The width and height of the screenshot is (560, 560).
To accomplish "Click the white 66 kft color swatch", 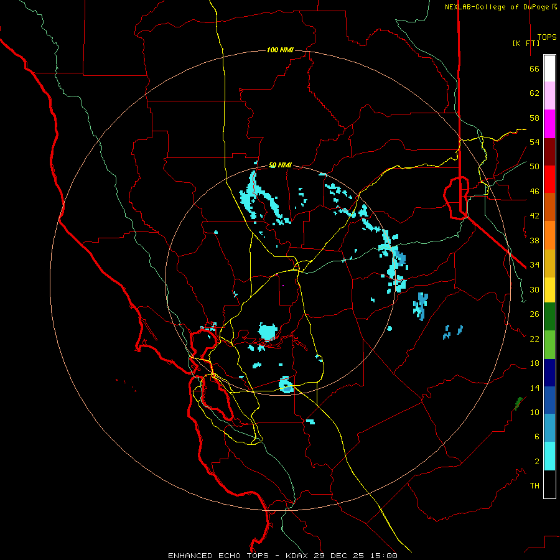I will tap(549, 68).
